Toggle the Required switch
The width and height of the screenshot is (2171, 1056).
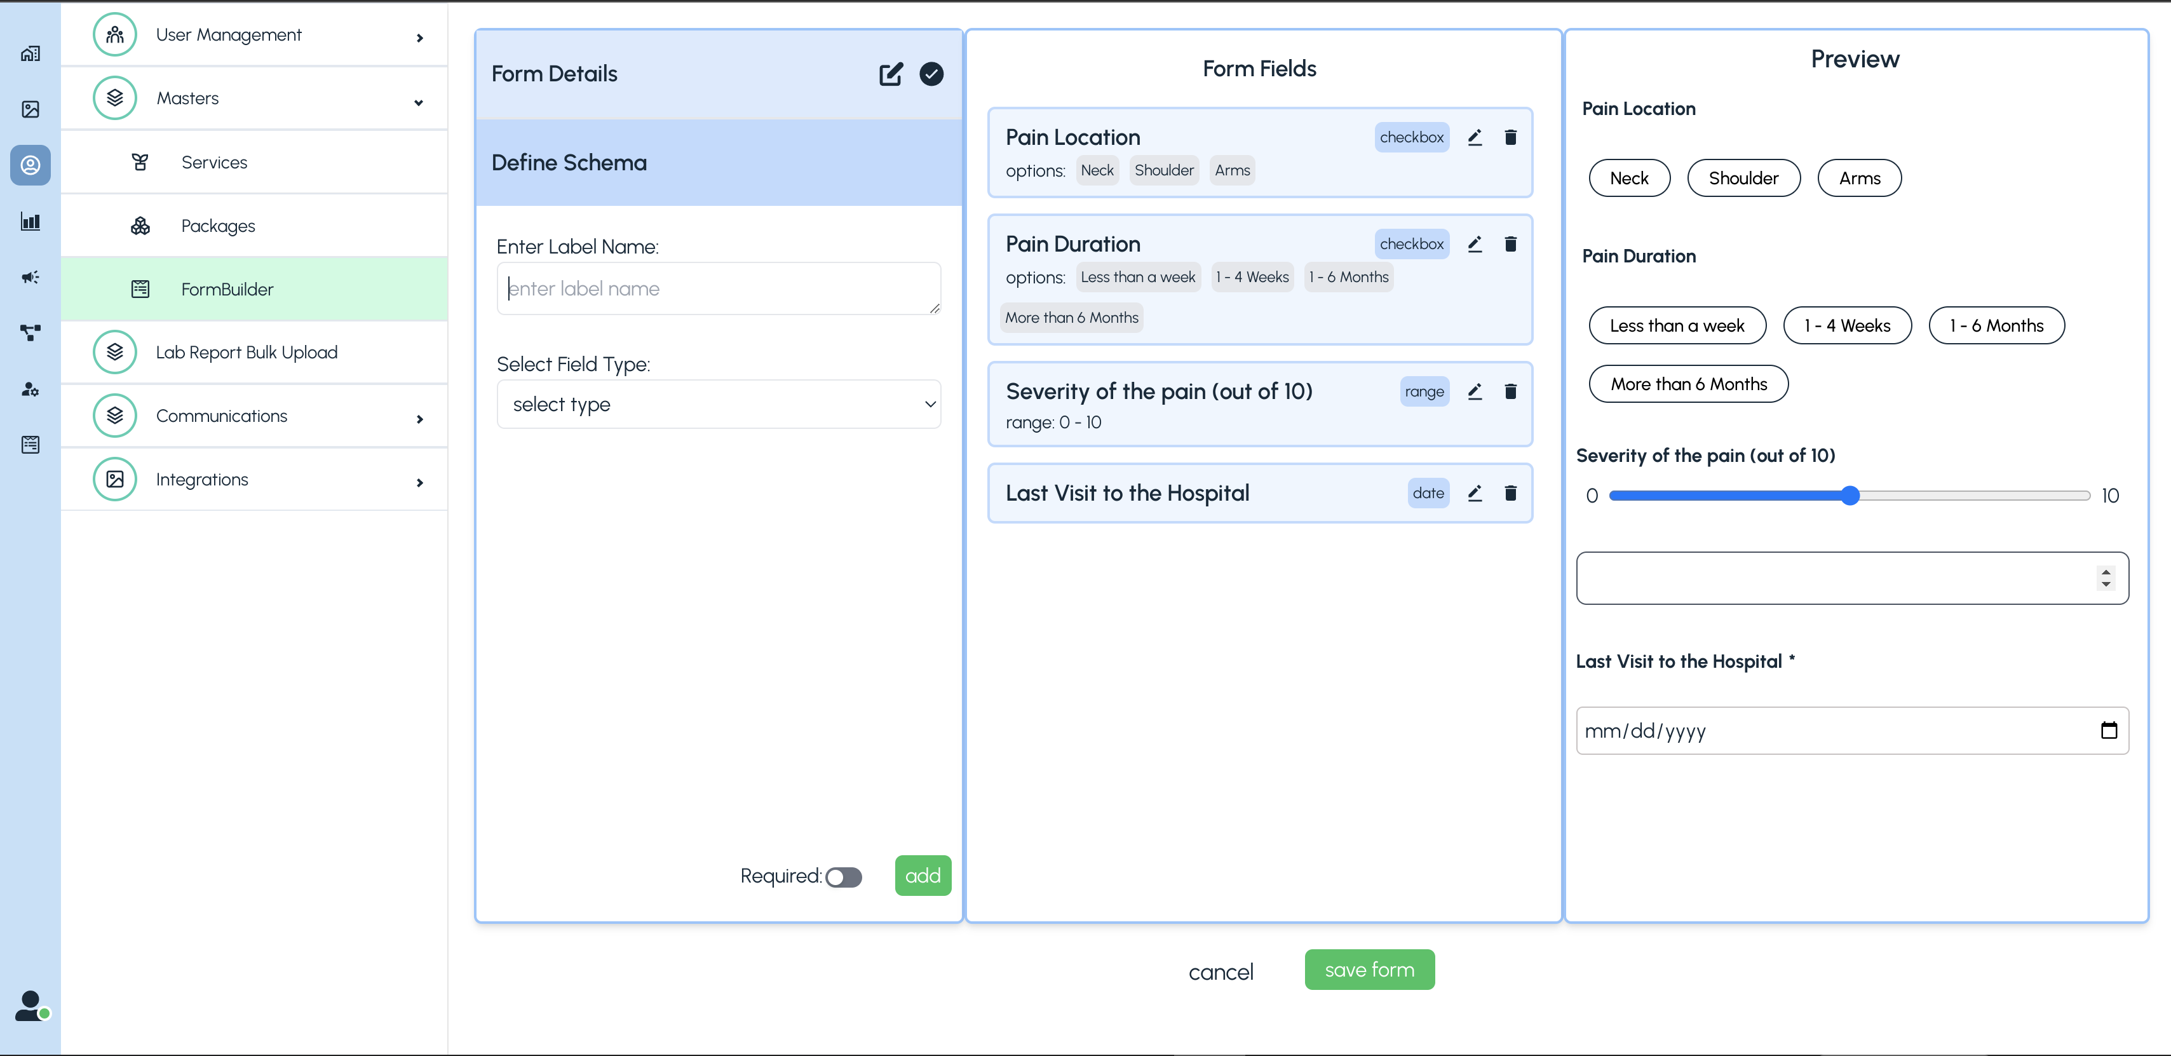pyautogui.click(x=844, y=877)
